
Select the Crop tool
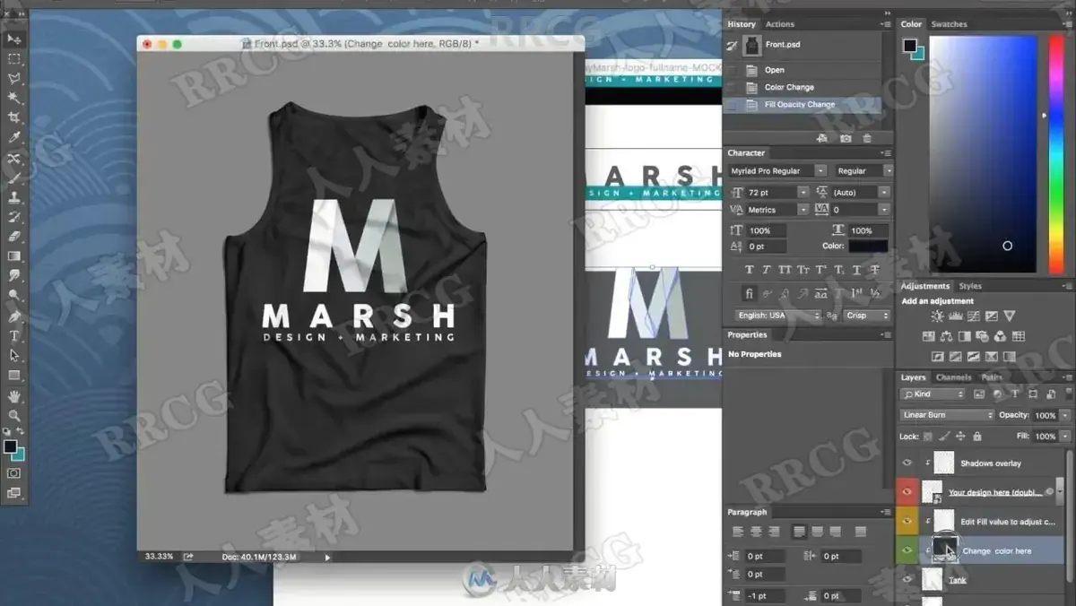(x=13, y=118)
